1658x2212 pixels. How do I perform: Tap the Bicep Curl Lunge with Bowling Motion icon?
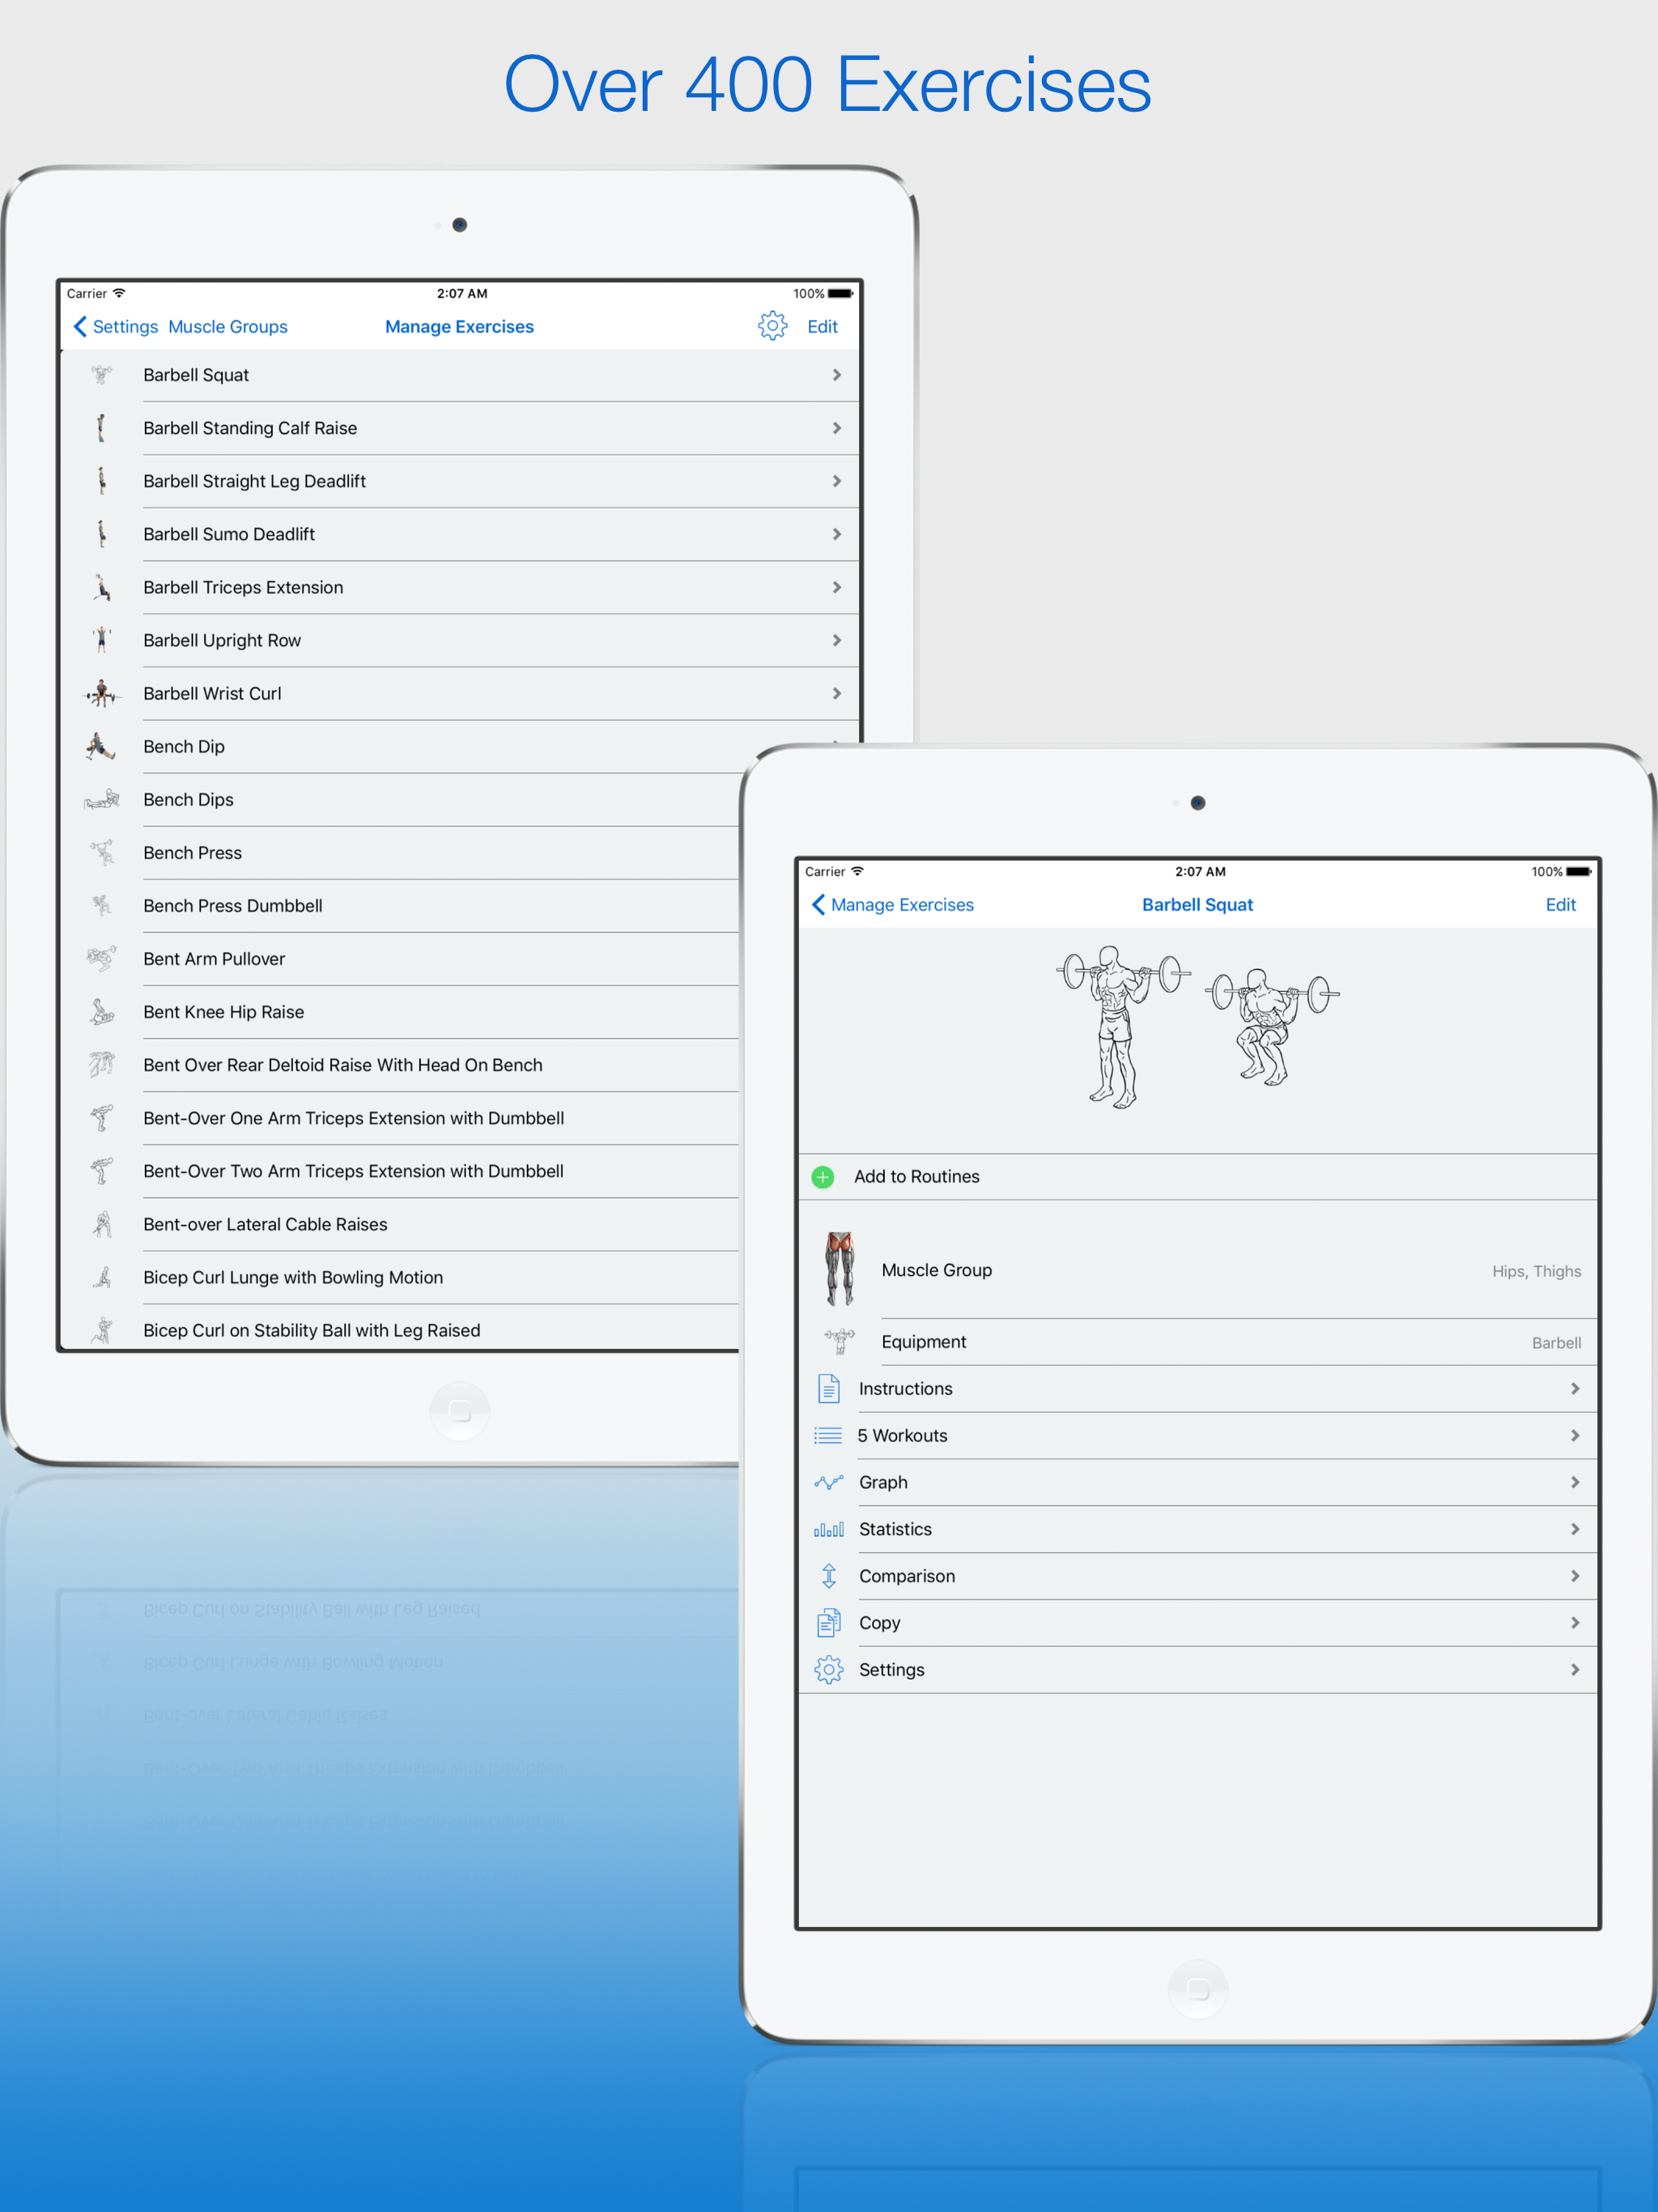point(101,1277)
